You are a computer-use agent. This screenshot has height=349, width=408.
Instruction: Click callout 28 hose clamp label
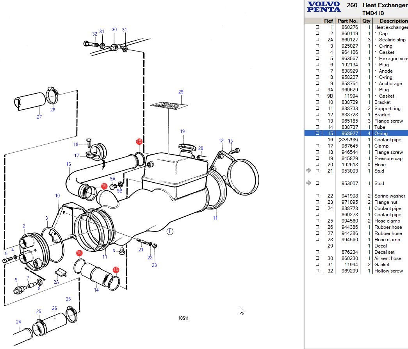(x=53, y=110)
